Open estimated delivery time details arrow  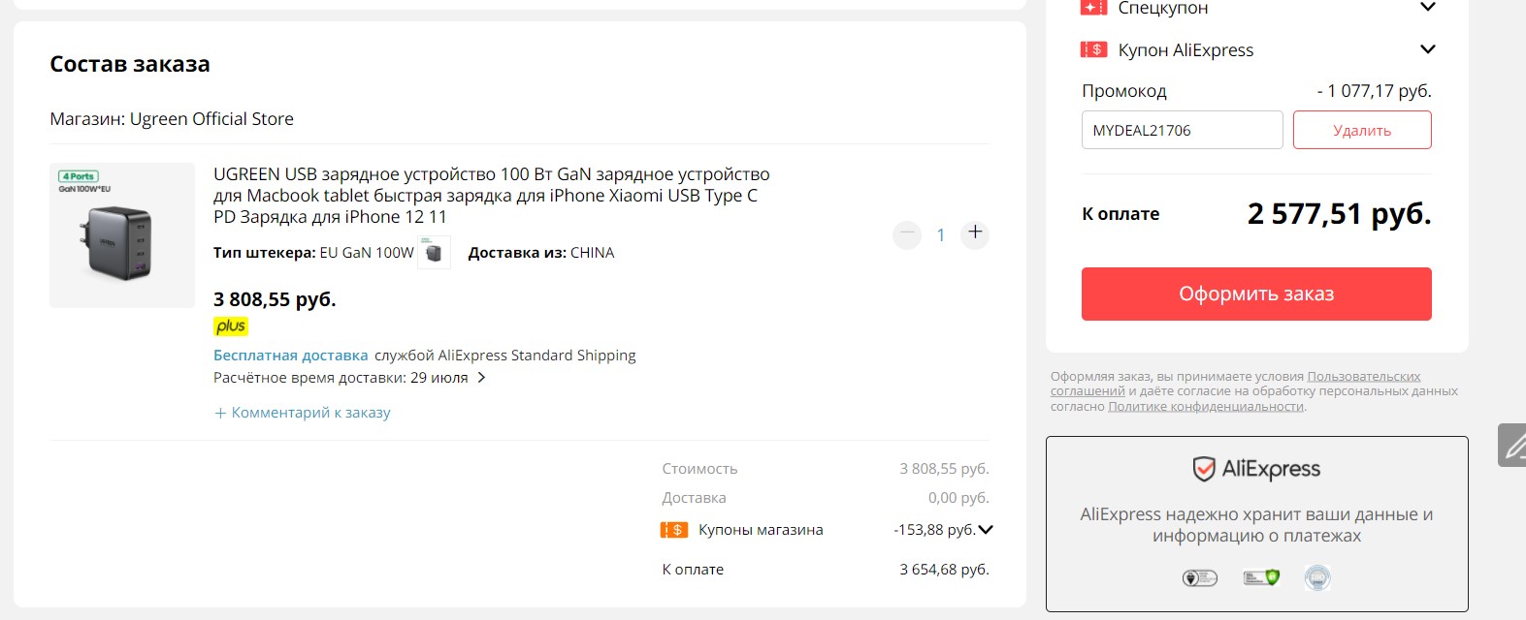coord(482,378)
